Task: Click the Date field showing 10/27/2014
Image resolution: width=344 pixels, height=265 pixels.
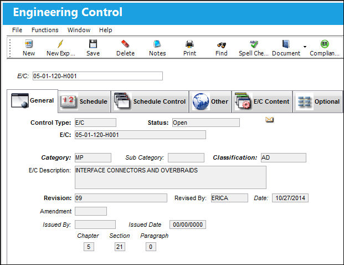Action: coord(290,198)
